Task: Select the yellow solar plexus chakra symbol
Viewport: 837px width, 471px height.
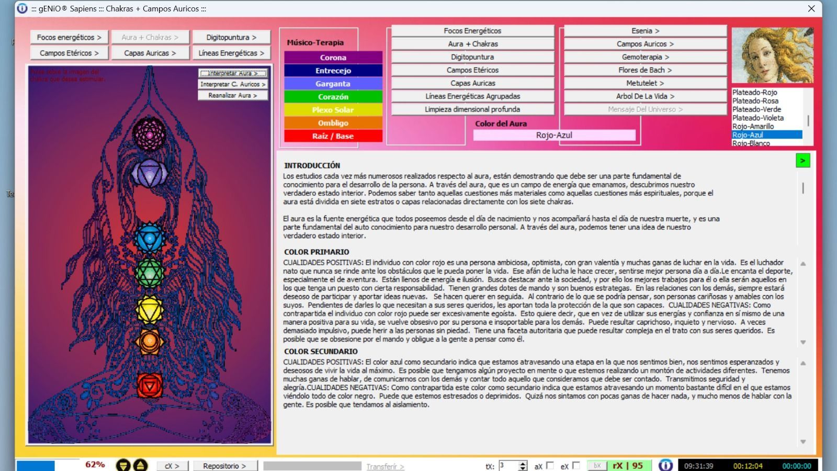Action: pyautogui.click(x=150, y=309)
